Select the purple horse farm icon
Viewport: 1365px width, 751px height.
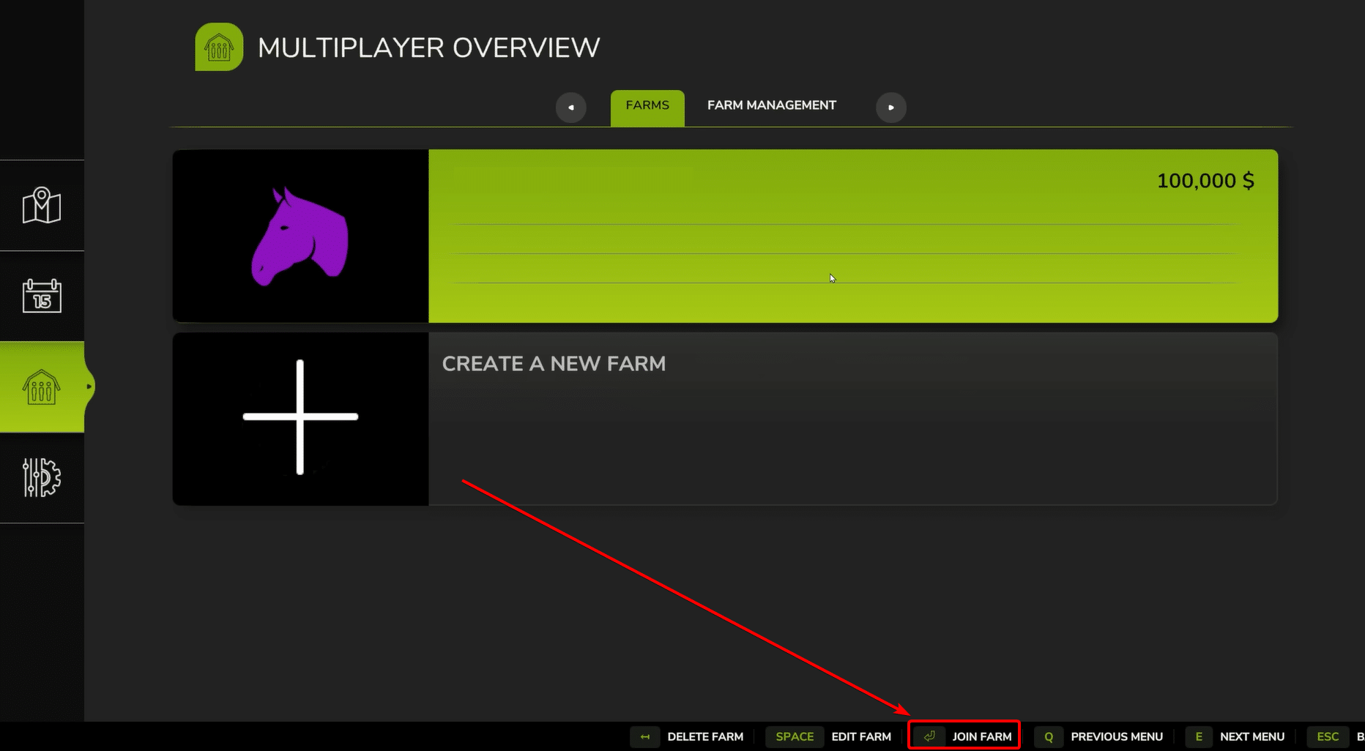click(x=300, y=236)
